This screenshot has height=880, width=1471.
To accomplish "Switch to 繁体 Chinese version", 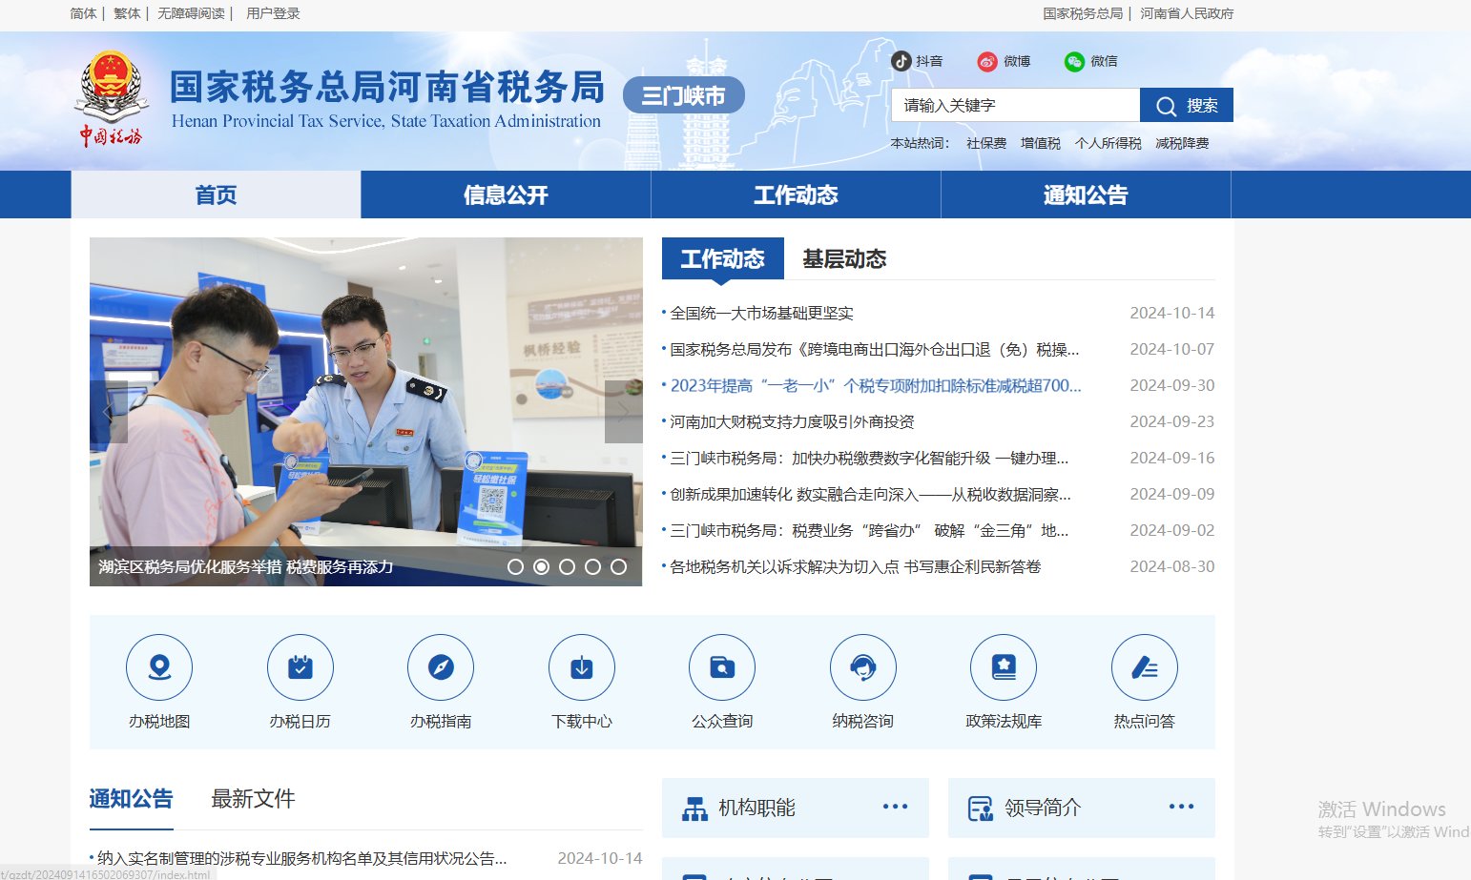I will coord(127,13).
